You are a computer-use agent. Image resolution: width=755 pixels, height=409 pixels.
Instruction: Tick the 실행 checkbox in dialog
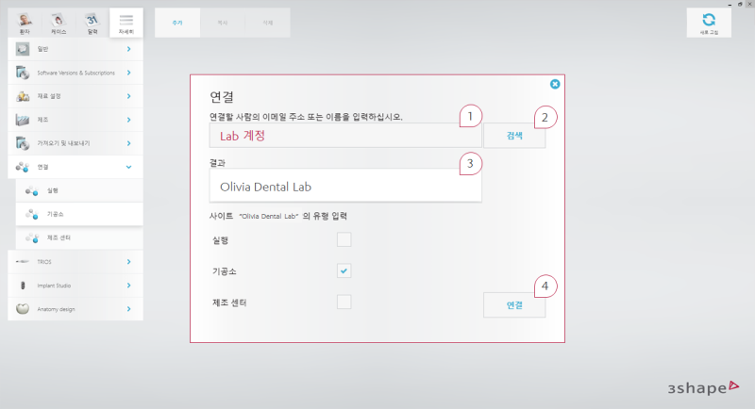(344, 239)
